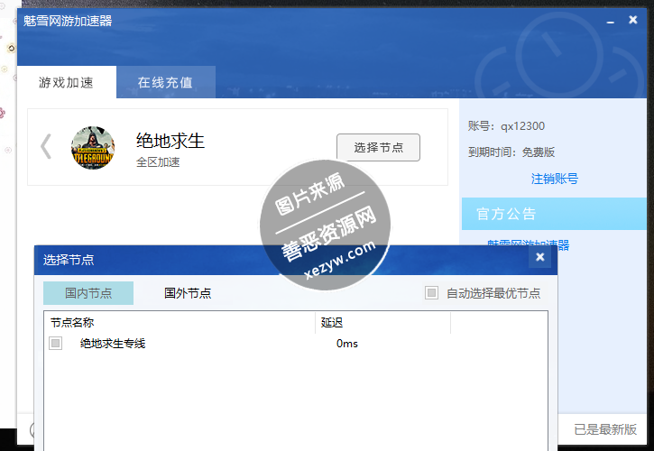Screen dimensions: 654x451
Task: Click the 绝地求生 game title
Action: tap(170, 141)
